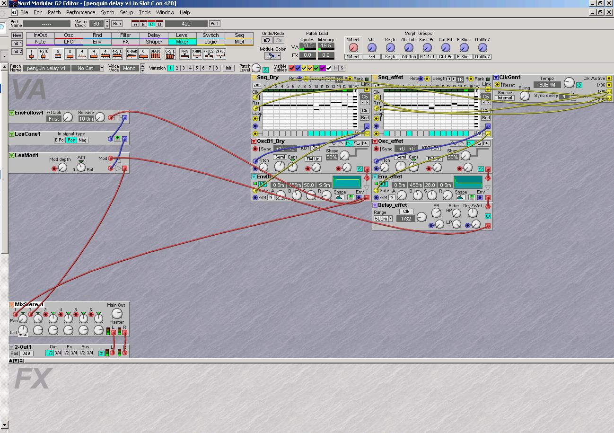Toggle red visible cables checkbox

[292, 68]
